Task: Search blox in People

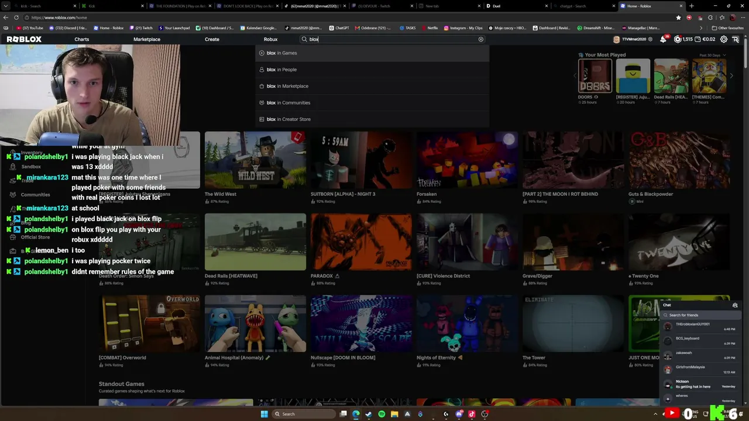Action: coord(372,70)
